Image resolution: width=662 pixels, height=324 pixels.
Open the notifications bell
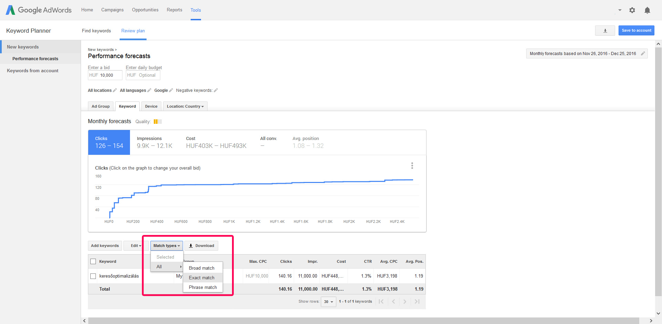(x=647, y=10)
